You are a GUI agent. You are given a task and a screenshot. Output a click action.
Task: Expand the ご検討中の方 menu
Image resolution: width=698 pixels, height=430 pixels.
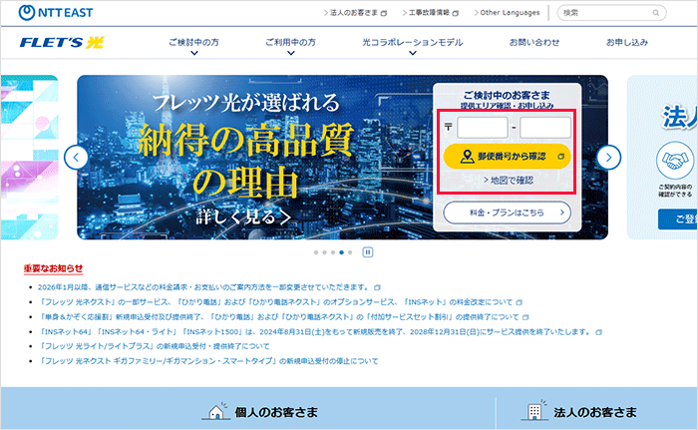193,46
